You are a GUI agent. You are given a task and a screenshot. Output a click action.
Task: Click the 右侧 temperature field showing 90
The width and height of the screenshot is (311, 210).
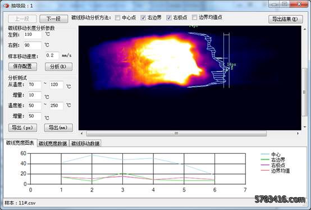click(33, 45)
